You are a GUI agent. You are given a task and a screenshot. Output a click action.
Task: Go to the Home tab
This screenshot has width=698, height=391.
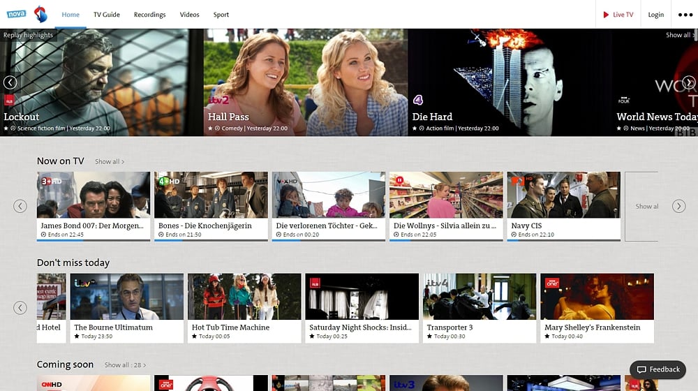pos(70,15)
